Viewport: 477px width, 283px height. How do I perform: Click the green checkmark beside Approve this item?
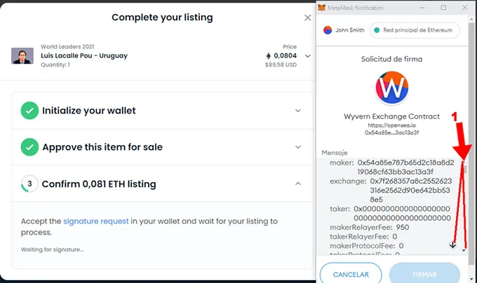pyautogui.click(x=29, y=147)
